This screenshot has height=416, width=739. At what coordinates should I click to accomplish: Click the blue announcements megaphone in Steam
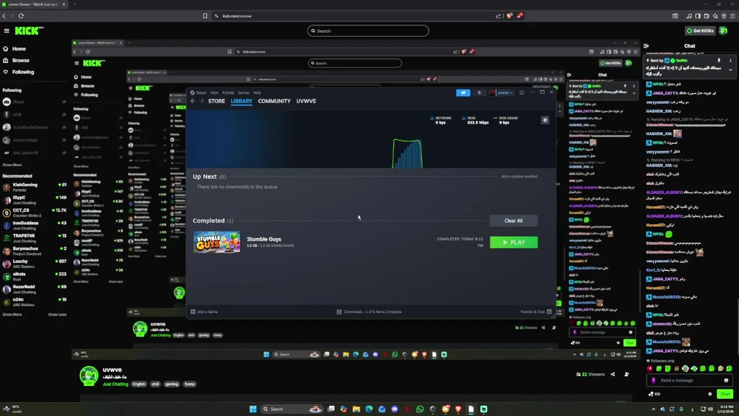(x=463, y=92)
